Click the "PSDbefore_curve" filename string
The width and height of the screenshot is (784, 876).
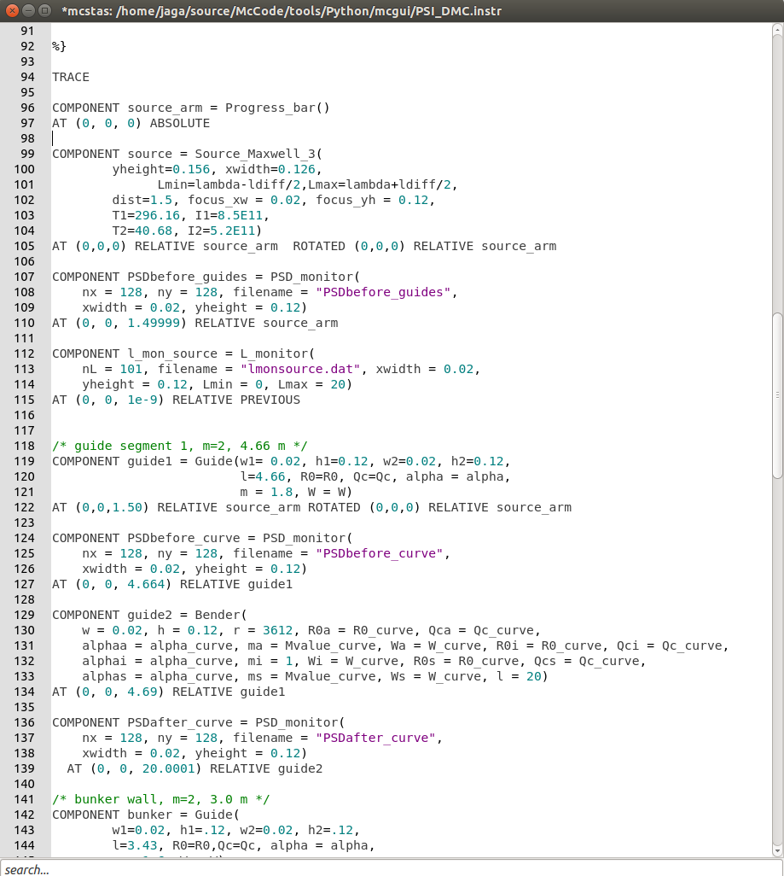[x=381, y=553]
